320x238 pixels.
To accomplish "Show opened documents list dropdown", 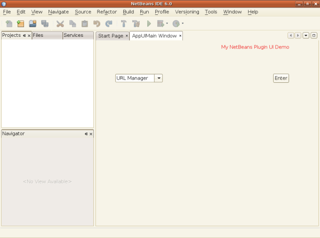I will [306, 36].
